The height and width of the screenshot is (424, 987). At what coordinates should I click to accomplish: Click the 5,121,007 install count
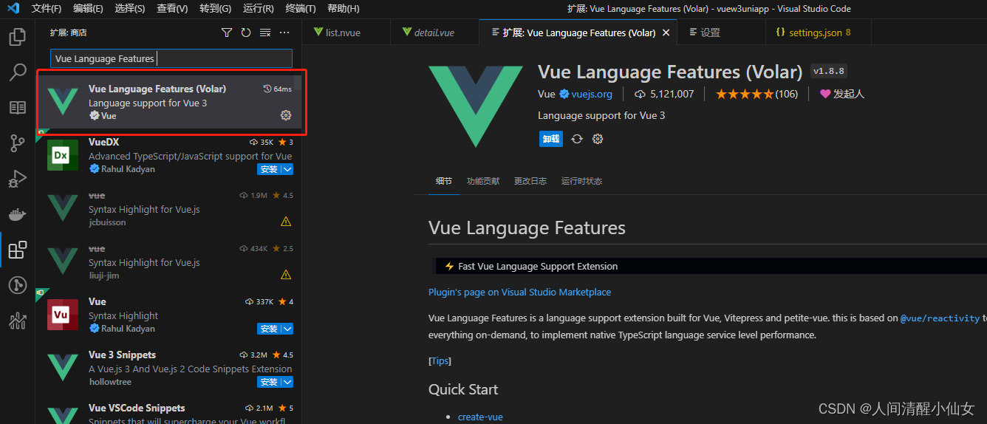coord(665,94)
